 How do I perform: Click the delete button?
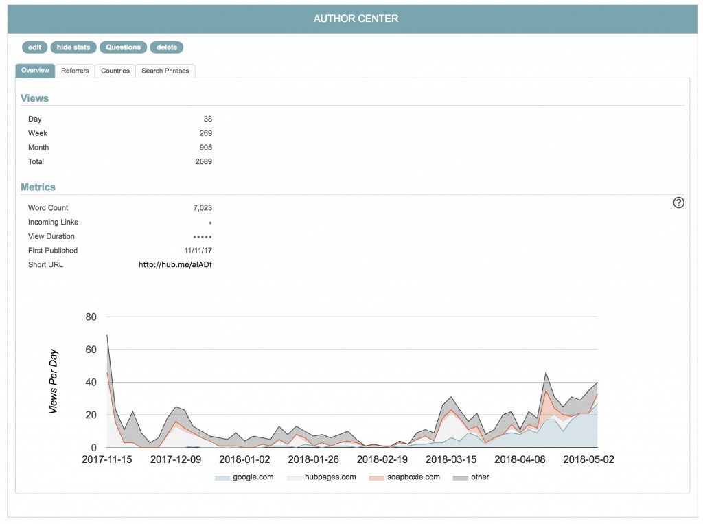pyautogui.click(x=167, y=47)
